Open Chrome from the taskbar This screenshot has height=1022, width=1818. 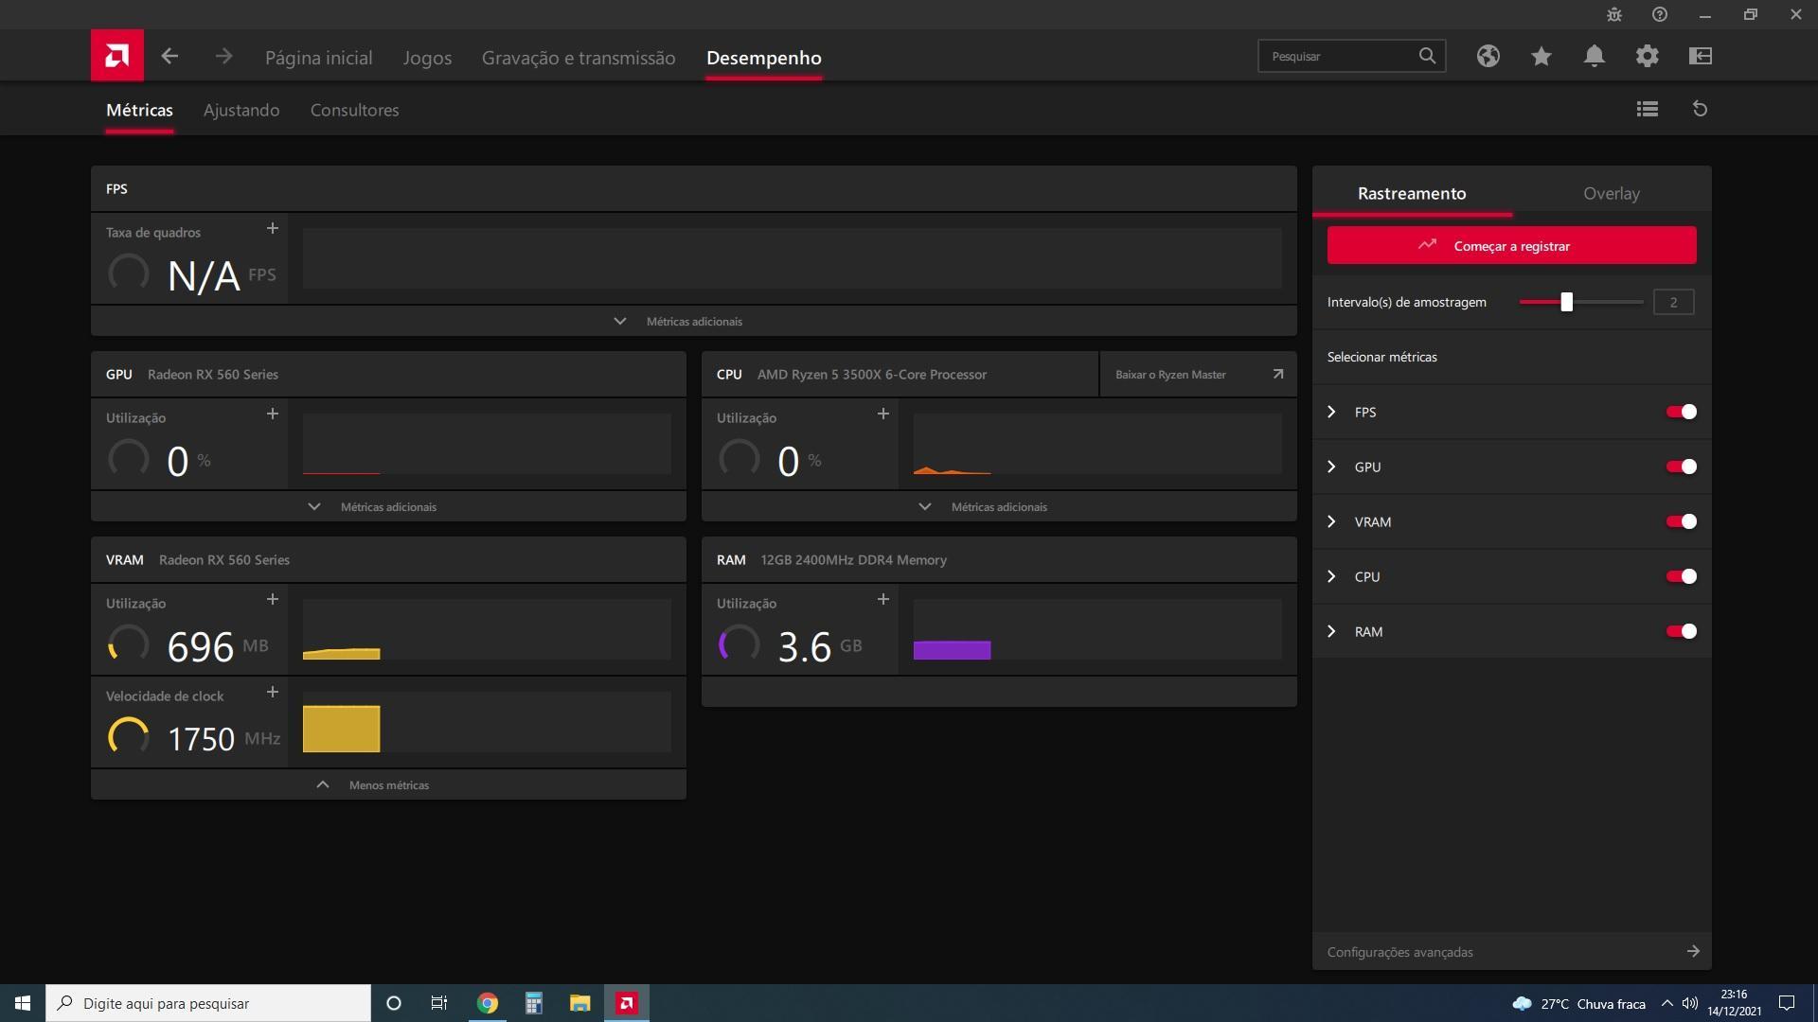(488, 1003)
